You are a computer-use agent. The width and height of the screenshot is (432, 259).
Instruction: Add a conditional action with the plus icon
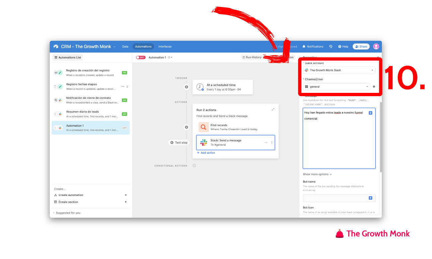pyautogui.click(x=194, y=165)
